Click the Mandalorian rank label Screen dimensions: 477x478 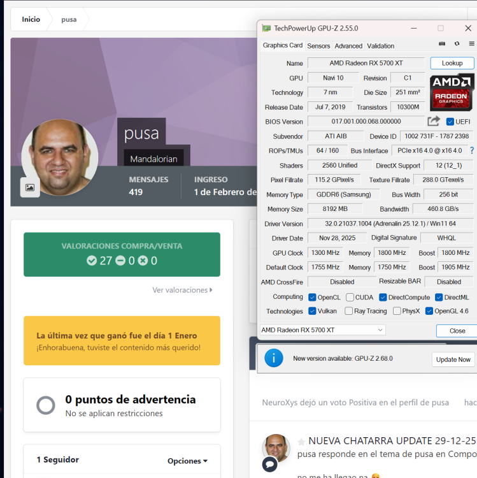[x=153, y=159]
